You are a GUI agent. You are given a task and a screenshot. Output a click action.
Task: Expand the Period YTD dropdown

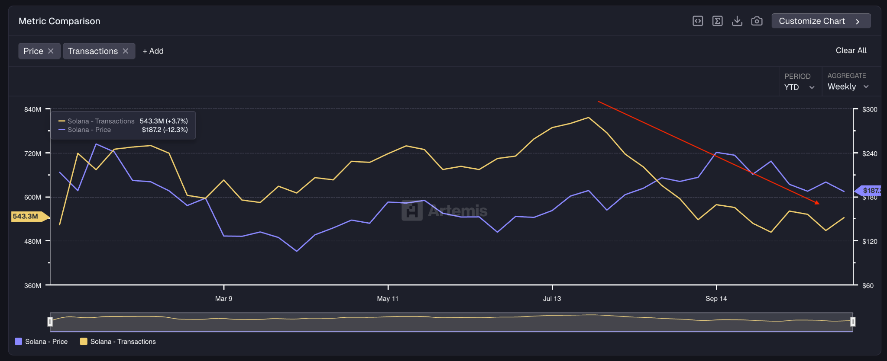(800, 87)
